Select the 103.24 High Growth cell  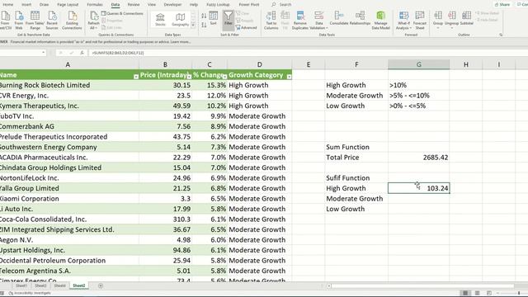point(418,188)
